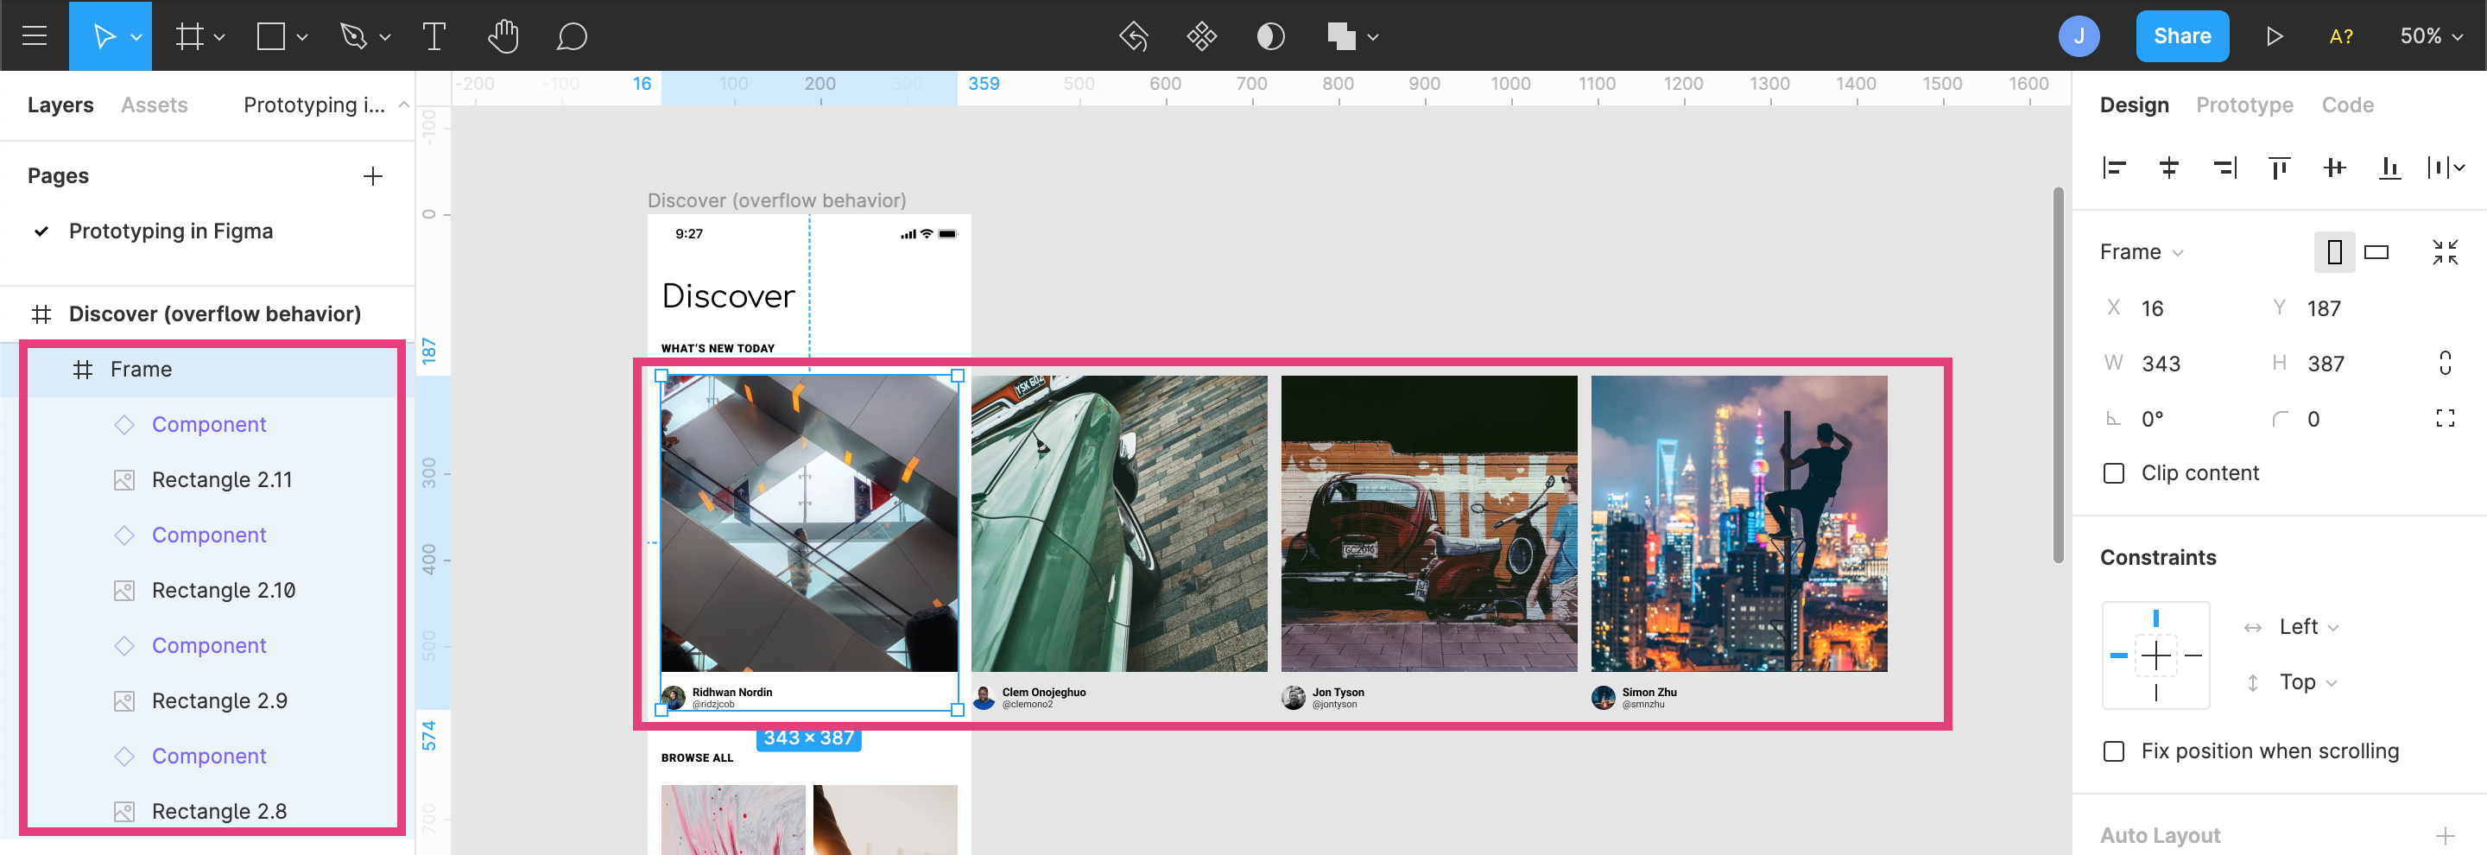The height and width of the screenshot is (855, 2487).
Task: Select the Hand tool
Action: pyautogui.click(x=502, y=36)
